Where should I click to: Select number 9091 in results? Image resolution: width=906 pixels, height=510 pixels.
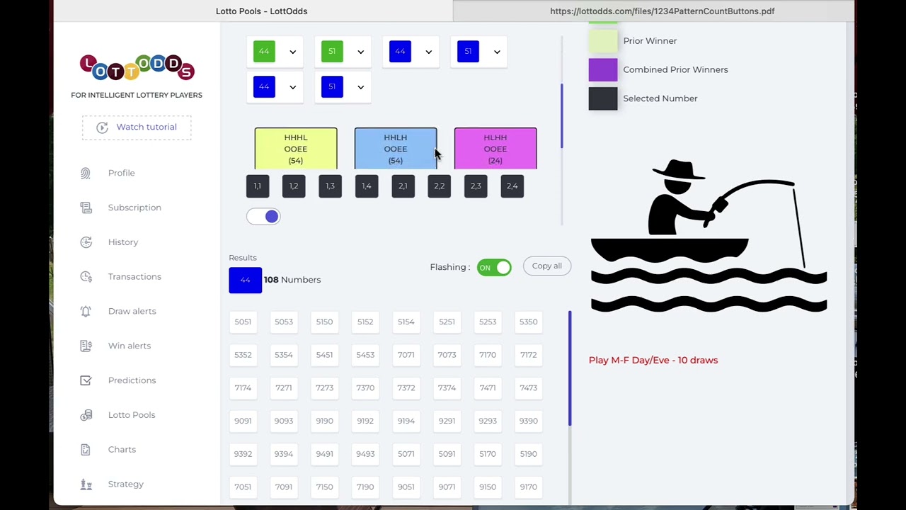[243, 421]
